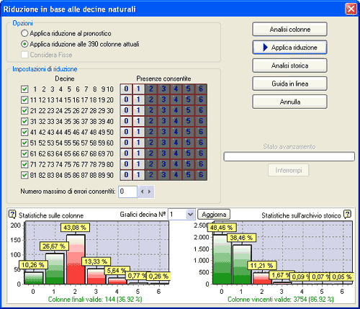Toggle presence cell 6 for decina 81-90

tap(201, 175)
